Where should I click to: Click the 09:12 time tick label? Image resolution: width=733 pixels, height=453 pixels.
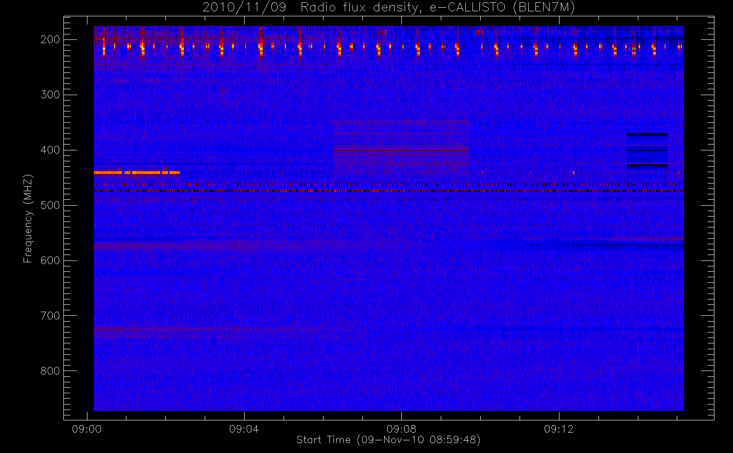(559, 429)
